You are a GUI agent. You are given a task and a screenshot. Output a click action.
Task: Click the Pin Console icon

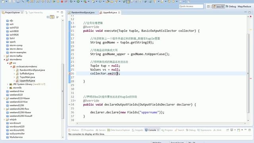[227, 130]
